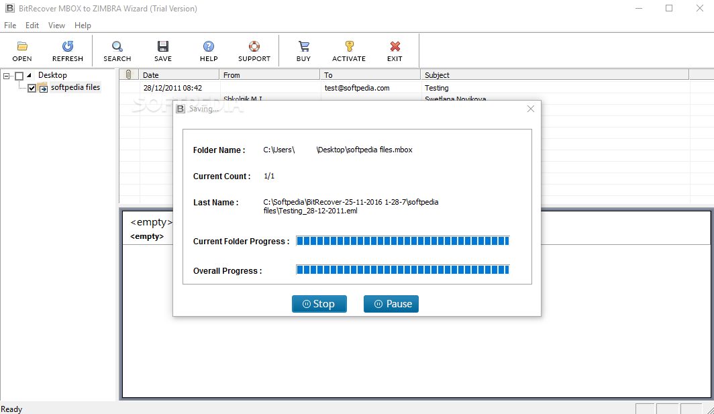
Task: Stop the saving process
Action: pos(319,304)
